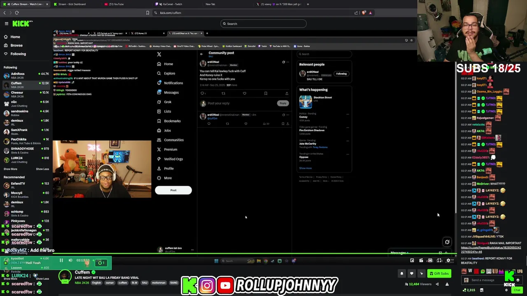The image size is (527, 296).
Task: Open Grok in the X sidebar
Action: tap(164, 102)
